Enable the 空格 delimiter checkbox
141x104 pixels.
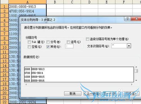click(29, 47)
